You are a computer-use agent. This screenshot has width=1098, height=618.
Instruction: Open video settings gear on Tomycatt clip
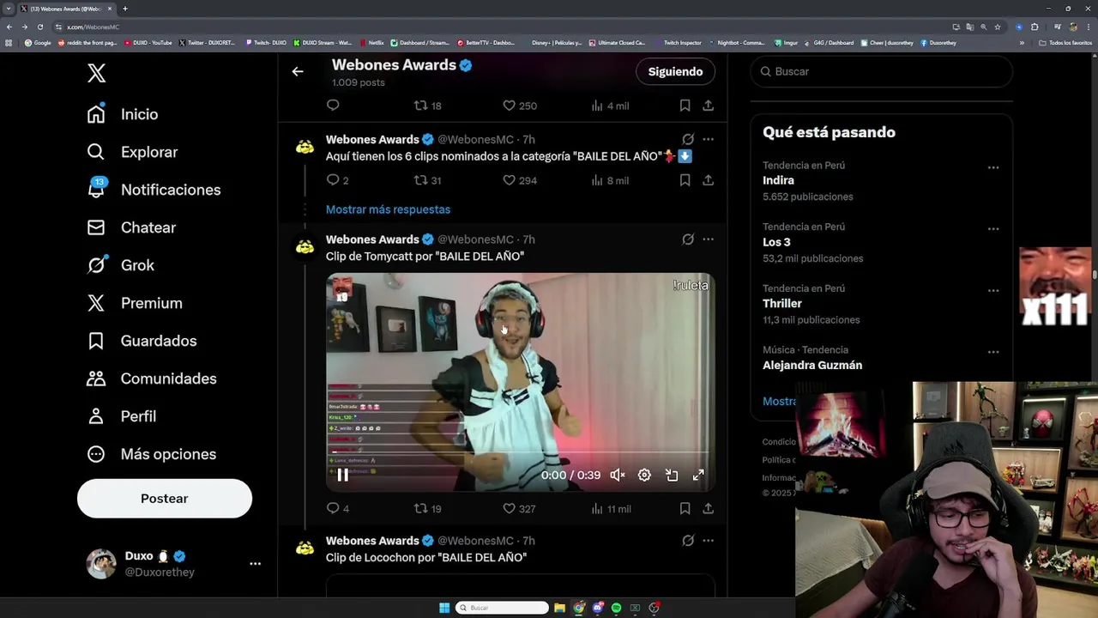[x=644, y=475]
